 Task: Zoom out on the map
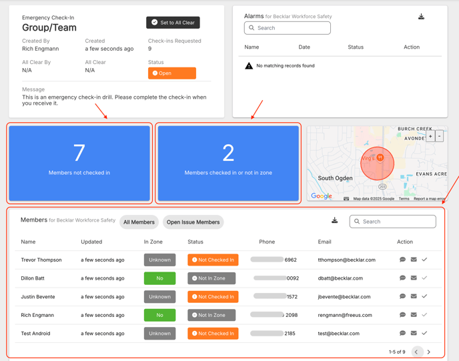(440, 136)
